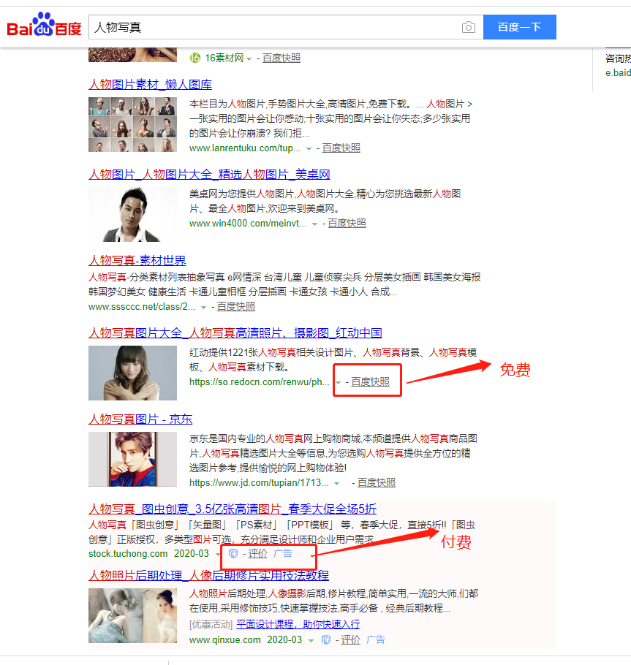Open the 人物写真图片 - 京东 result
The width and height of the screenshot is (631, 665).
click(140, 419)
